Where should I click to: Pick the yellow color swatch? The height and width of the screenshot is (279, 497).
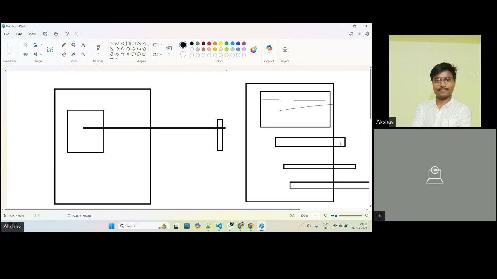pyautogui.click(x=221, y=44)
